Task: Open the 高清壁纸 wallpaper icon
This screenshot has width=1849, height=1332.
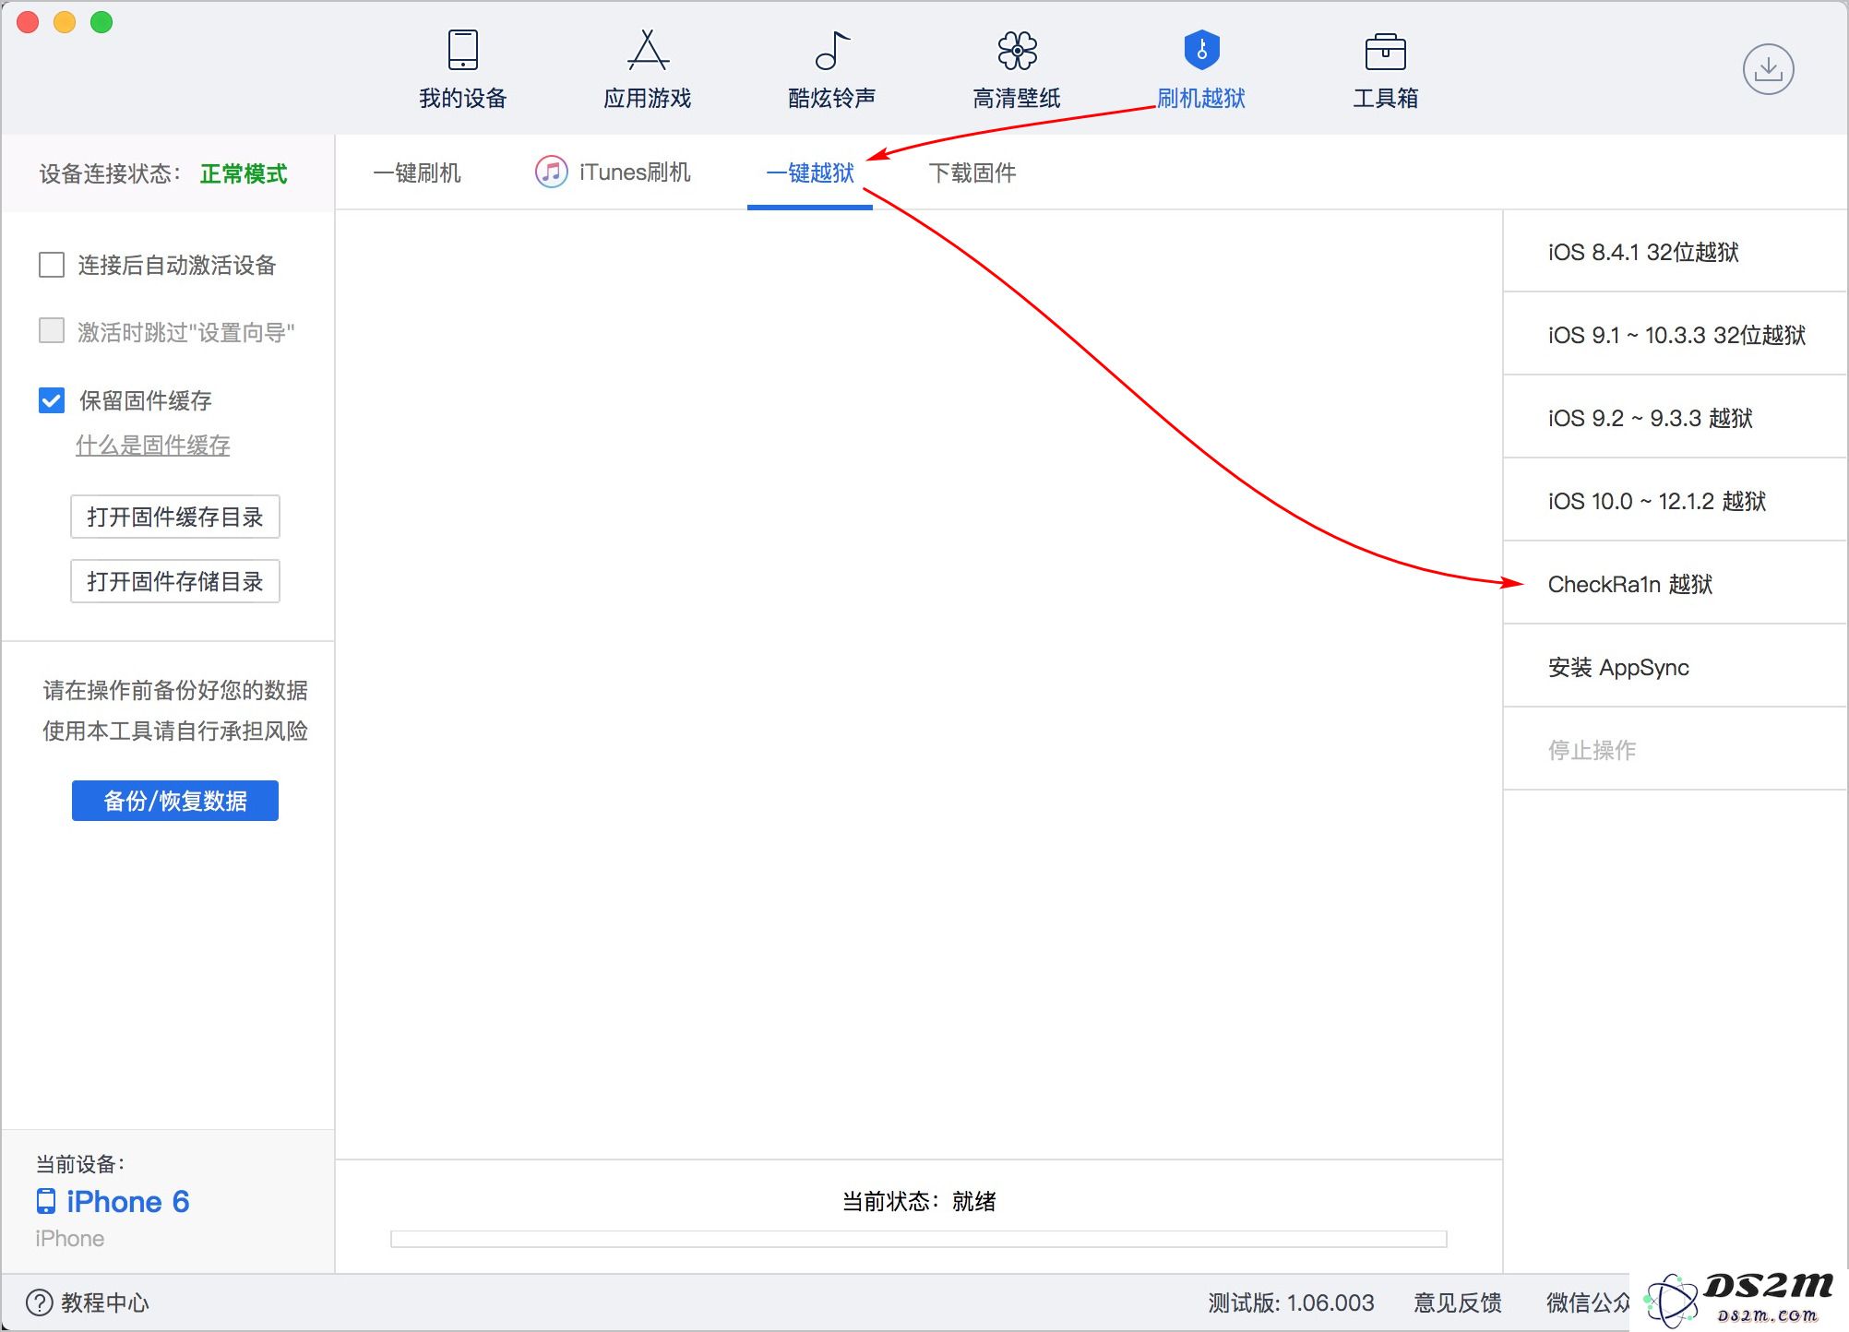Action: coord(1017,50)
